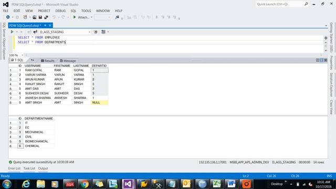Click the USERNAME column header
The height and width of the screenshot is (189, 336).
pyautogui.click(x=33, y=66)
